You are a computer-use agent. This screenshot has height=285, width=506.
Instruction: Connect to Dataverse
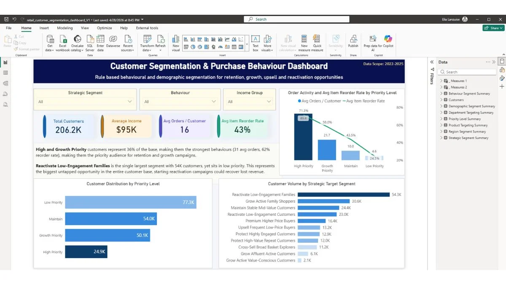pos(113,42)
